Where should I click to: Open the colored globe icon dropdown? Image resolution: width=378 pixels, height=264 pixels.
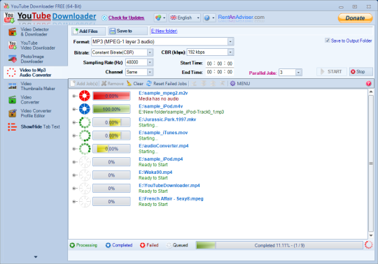click(x=160, y=17)
